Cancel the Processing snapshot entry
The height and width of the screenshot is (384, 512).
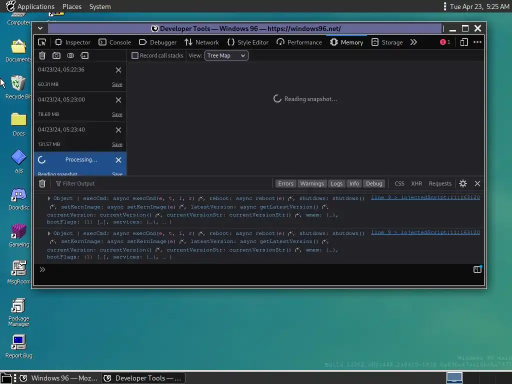click(x=118, y=160)
